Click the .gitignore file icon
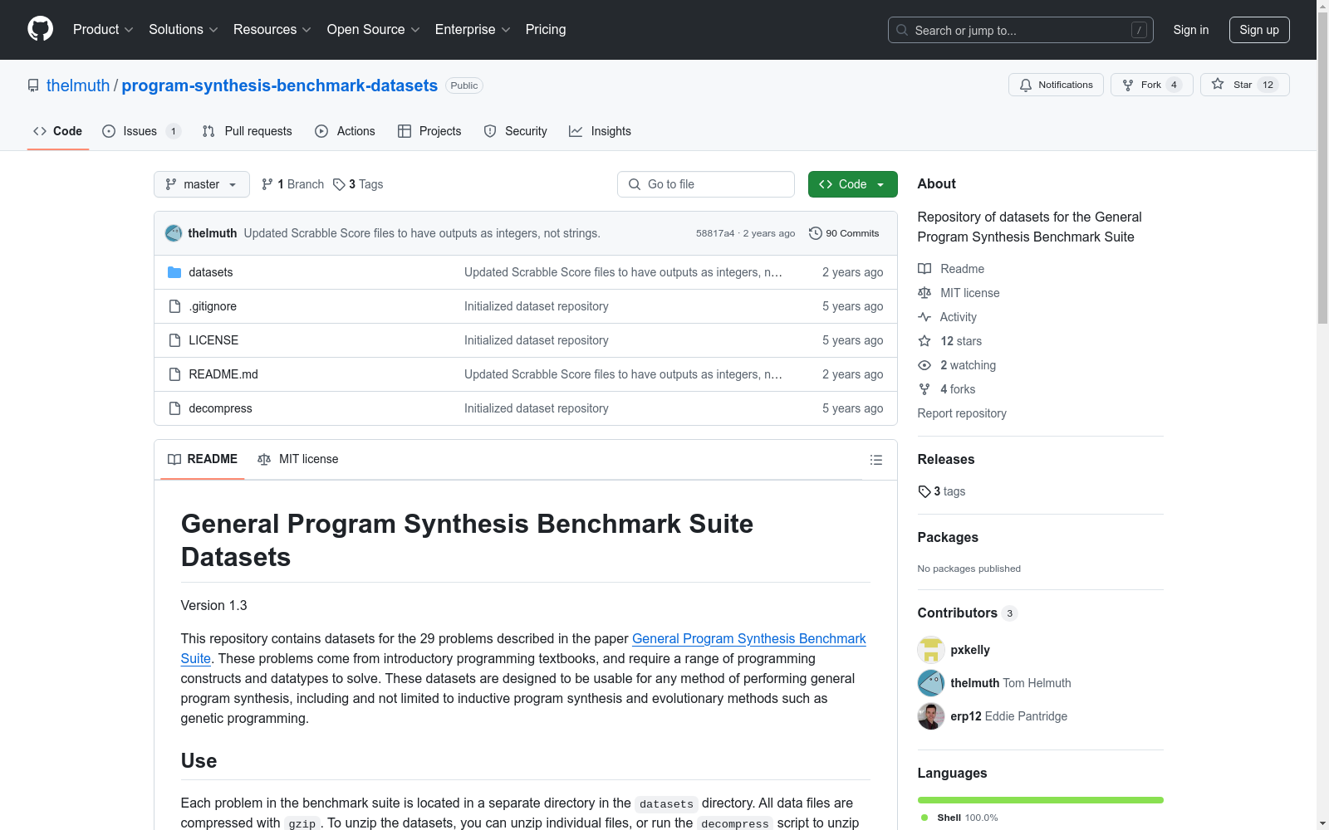Screen dimensions: 1329x830 tap(174, 306)
